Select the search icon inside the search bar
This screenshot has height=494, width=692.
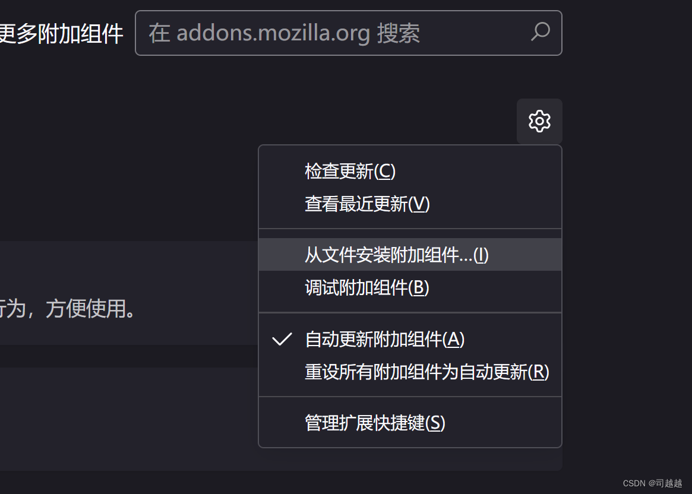click(539, 33)
